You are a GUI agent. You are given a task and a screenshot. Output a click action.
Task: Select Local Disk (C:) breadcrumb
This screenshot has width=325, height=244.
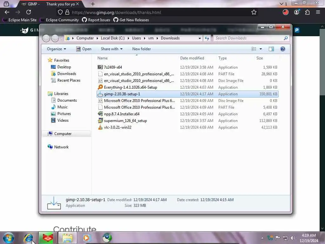[x=113, y=38]
